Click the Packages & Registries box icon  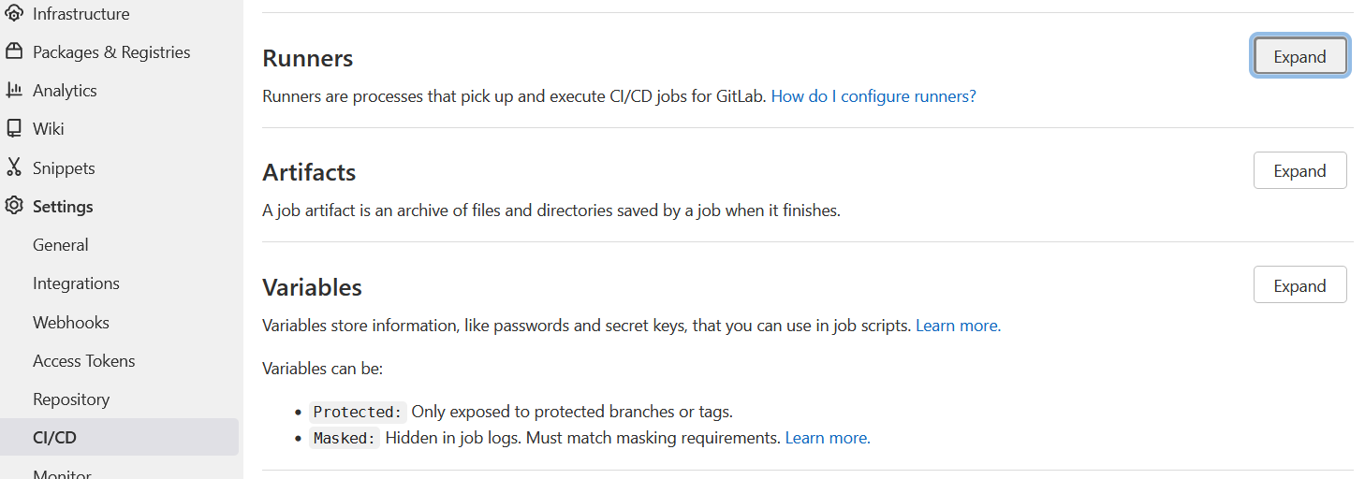pyautogui.click(x=14, y=52)
